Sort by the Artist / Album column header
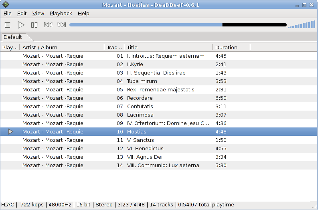The width and height of the screenshot is (318, 210). 62,47
